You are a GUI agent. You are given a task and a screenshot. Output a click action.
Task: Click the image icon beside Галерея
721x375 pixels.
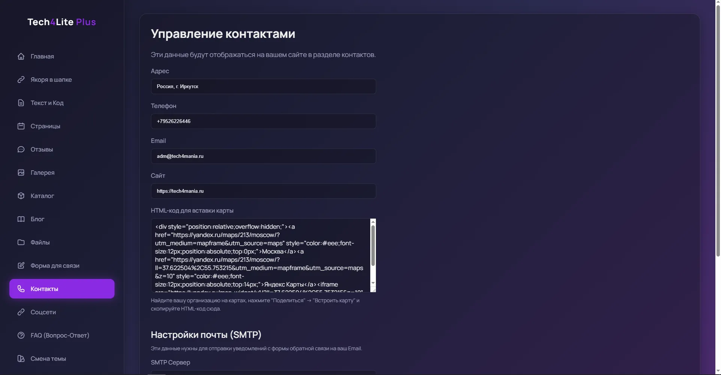pos(21,172)
